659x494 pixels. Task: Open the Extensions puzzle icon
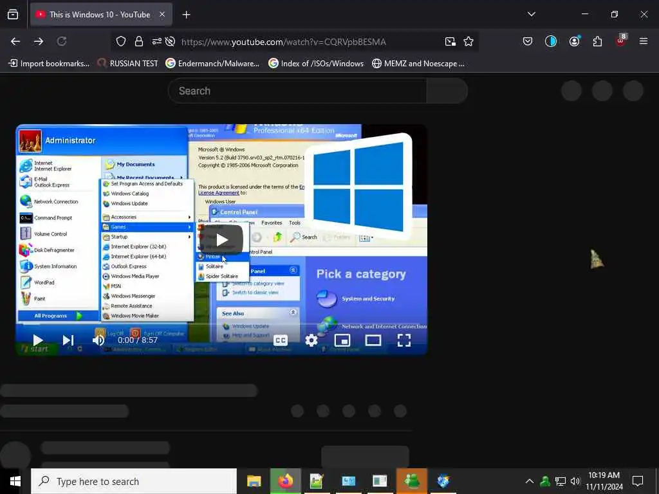click(x=597, y=41)
